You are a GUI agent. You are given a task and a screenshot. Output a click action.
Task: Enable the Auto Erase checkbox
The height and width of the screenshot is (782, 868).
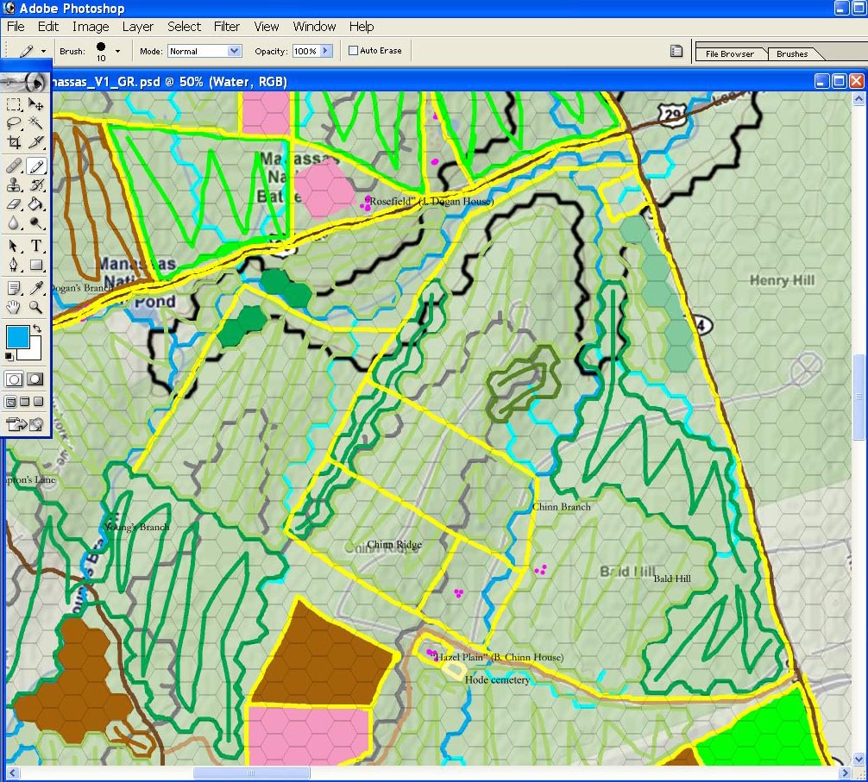coord(353,51)
